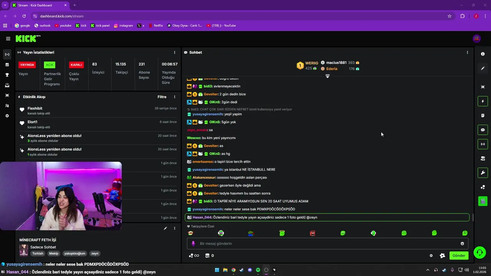Toggle the chat bubble widget in right sidebar
Screen dimensions: 491x276
point(483,130)
